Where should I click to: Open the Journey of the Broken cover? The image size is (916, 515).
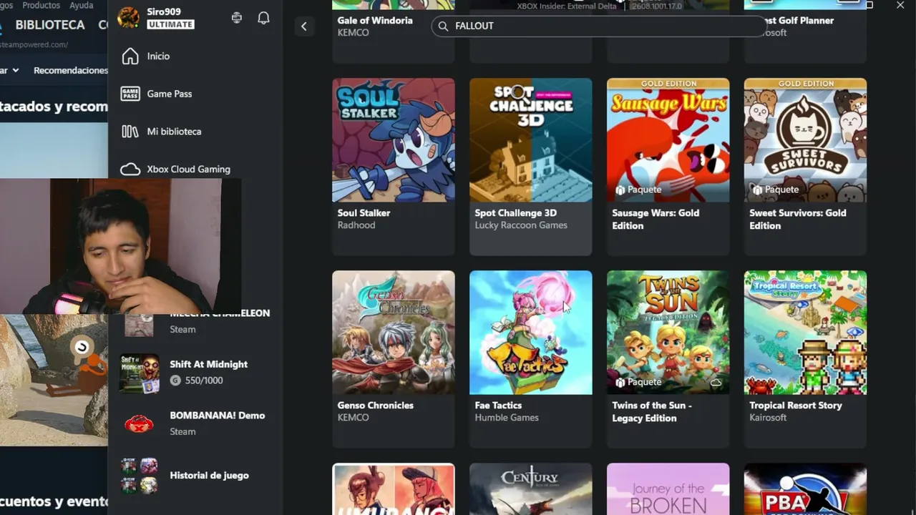(x=668, y=489)
